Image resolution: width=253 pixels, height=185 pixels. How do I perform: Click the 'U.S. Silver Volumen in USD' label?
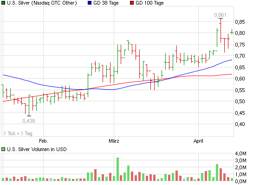[x=37, y=149]
